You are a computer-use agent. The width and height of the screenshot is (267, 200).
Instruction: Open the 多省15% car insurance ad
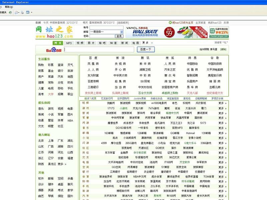[x=219, y=32]
